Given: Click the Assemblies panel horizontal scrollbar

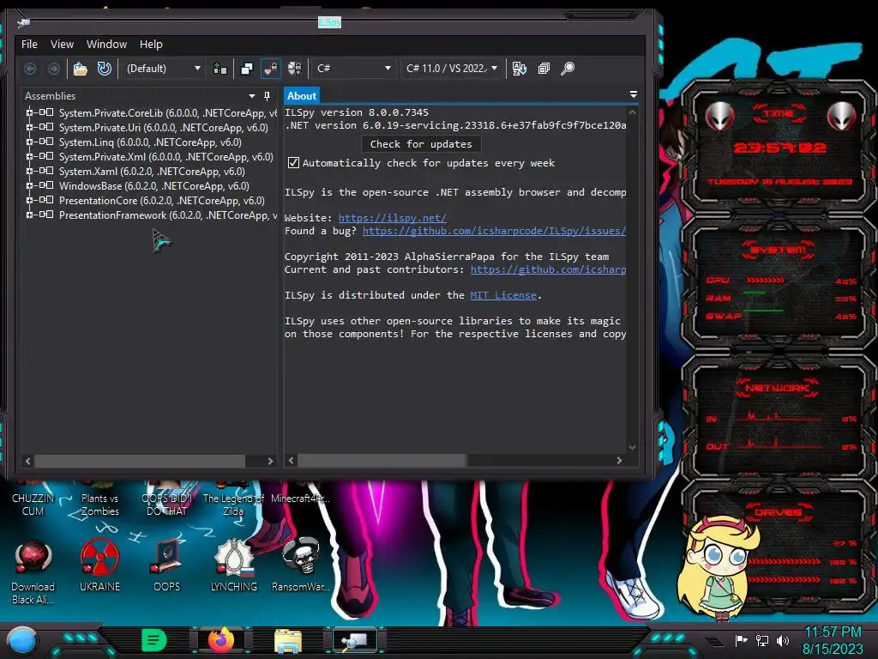Looking at the screenshot, I should click(x=140, y=461).
